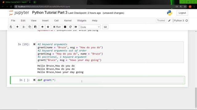Screen dimensions: 197x110
Task: Restart the kernel circular arrow icon
Action: [70, 27]
